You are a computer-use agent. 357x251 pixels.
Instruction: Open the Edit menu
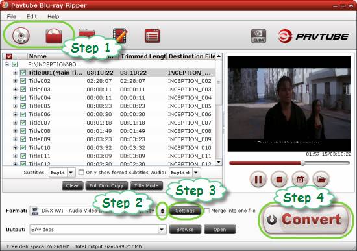[32, 16]
